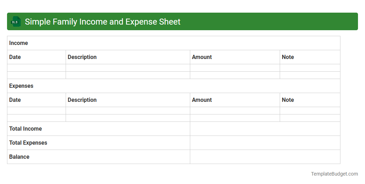The width and height of the screenshot is (365, 184).
Task: Select the 'Simple Family Income and Expense Sheet' title
Action: point(102,22)
